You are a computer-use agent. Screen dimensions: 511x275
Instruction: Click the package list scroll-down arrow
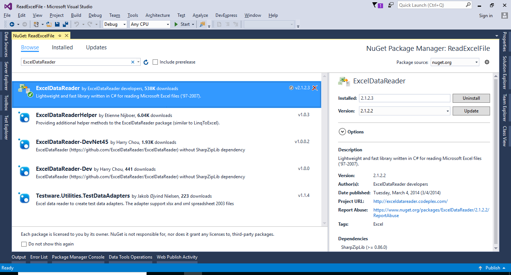click(324, 223)
